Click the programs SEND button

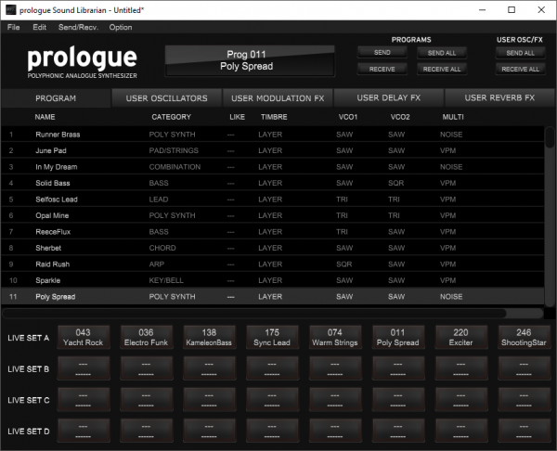[x=382, y=53]
